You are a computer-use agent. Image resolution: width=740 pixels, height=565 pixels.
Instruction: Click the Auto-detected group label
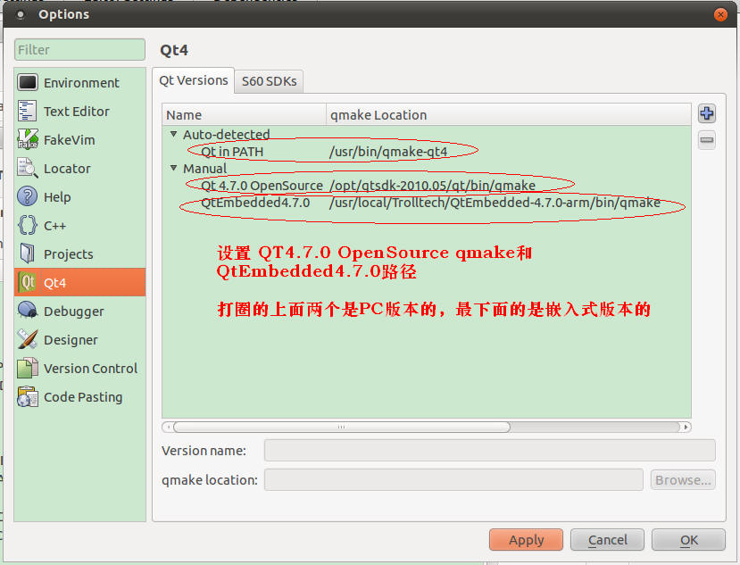[227, 135]
